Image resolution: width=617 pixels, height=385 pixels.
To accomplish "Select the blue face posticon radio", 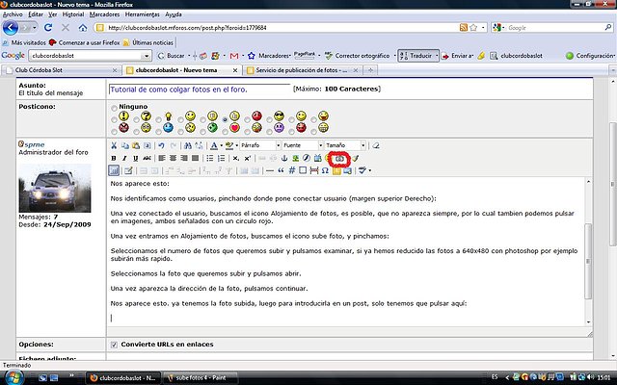I will pyautogui.click(x=158, y=131).
